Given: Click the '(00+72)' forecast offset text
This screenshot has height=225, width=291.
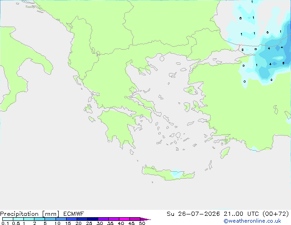Looking at the screenshot, I should (275, 214).
